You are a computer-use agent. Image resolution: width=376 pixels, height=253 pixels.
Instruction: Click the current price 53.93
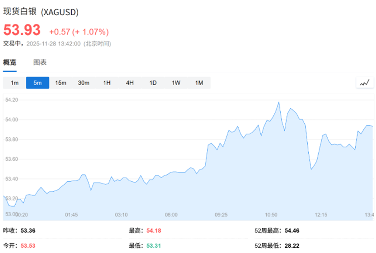pyautogui.click(x=22, y=30)
